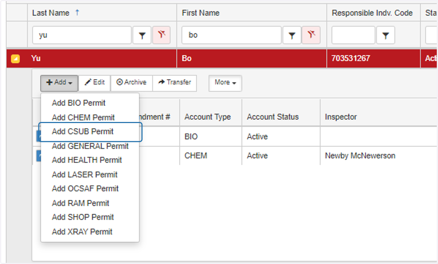
Task: Click Responsible Indv. Code filter funnel icon
Action: pyautogui.click(x=385, y=35)
